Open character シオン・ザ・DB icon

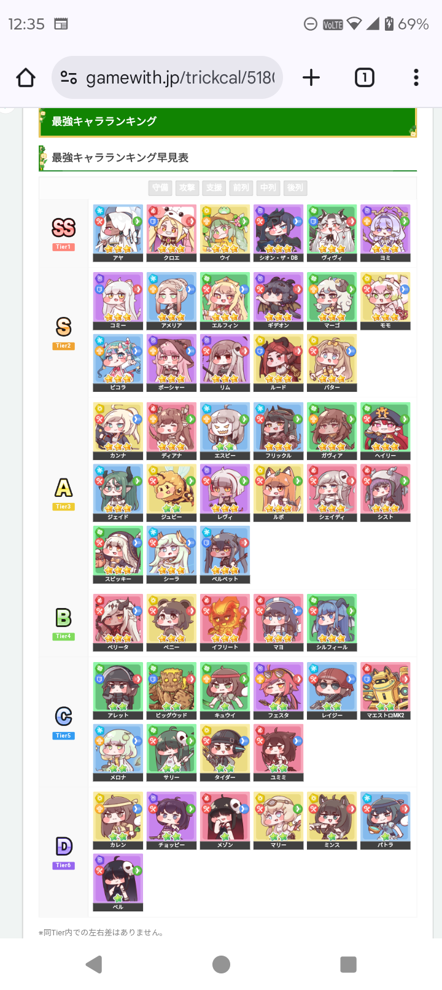pos(278,233)
